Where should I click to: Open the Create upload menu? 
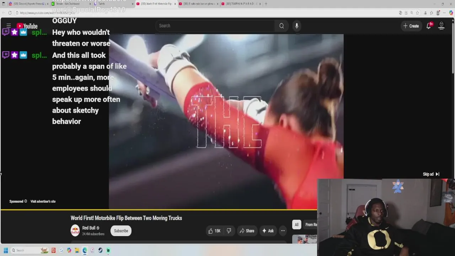click(x=411, y=26)
